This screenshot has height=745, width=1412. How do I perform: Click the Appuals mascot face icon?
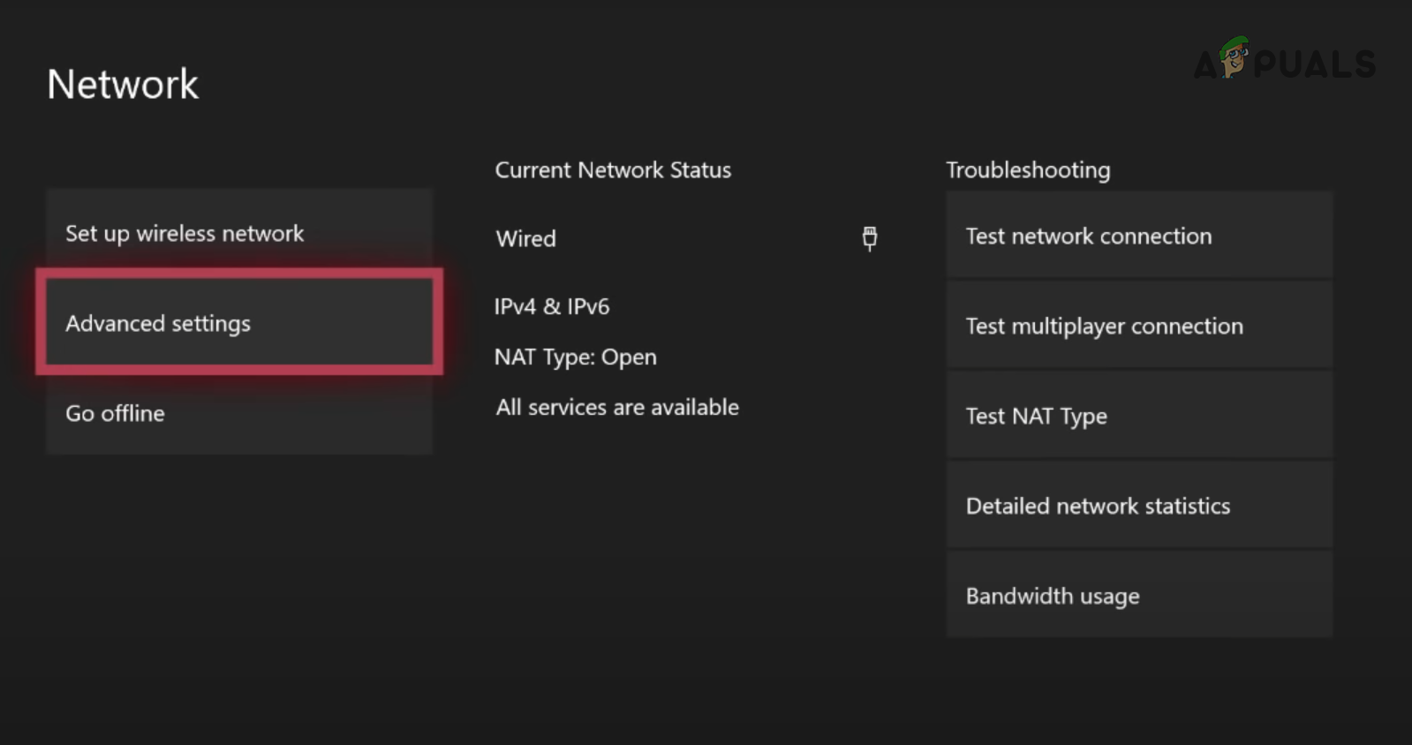tap(1235, 56)
